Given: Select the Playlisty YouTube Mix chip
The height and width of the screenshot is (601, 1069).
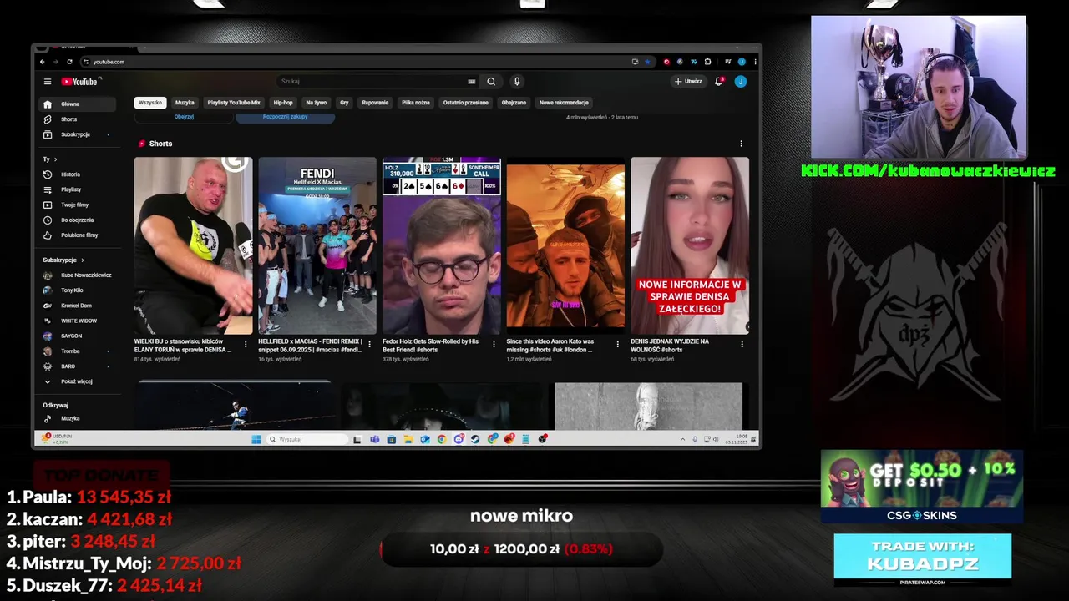Looking at the screenshot, I should click(234, 103).
